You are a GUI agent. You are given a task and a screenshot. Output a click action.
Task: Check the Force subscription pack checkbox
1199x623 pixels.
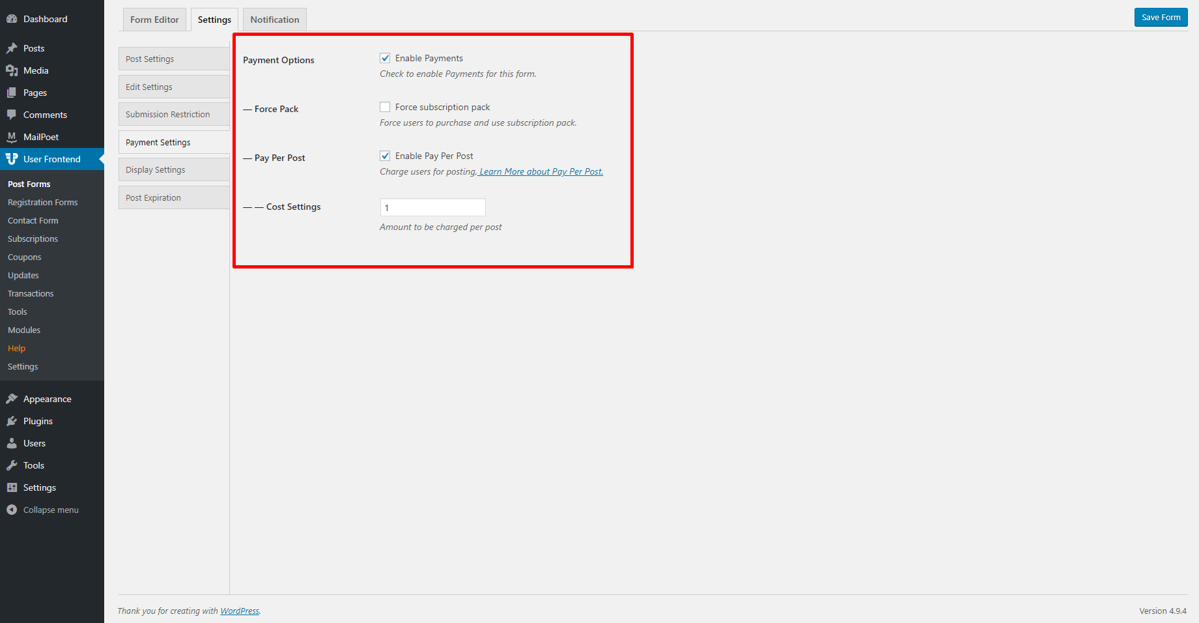[385, 107]
